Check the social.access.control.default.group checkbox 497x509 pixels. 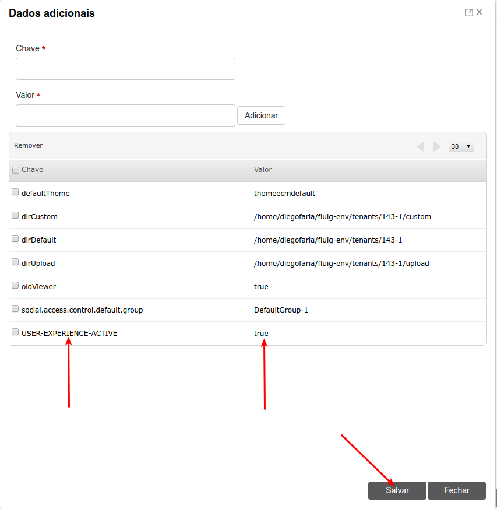[15, 308]
